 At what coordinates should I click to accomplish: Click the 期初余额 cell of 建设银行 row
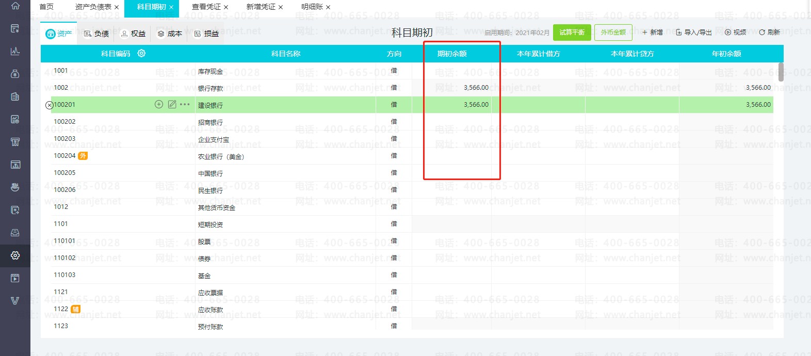(x=451, y=105)
